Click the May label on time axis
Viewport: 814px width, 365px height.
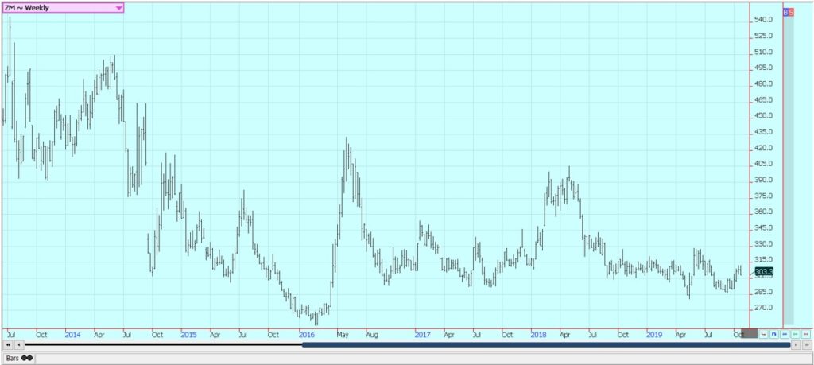point(342,335)
